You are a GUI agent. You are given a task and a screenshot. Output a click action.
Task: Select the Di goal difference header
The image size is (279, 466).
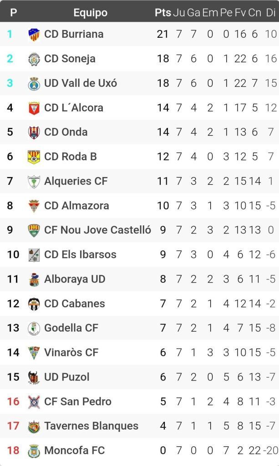(271, 13)
